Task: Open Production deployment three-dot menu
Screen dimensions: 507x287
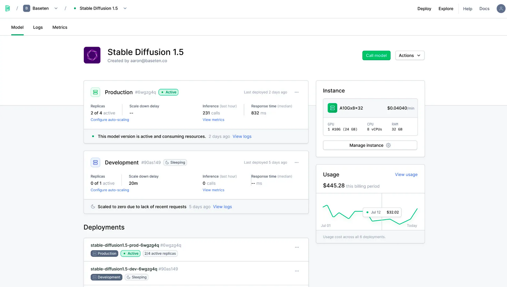Action: 296,92
